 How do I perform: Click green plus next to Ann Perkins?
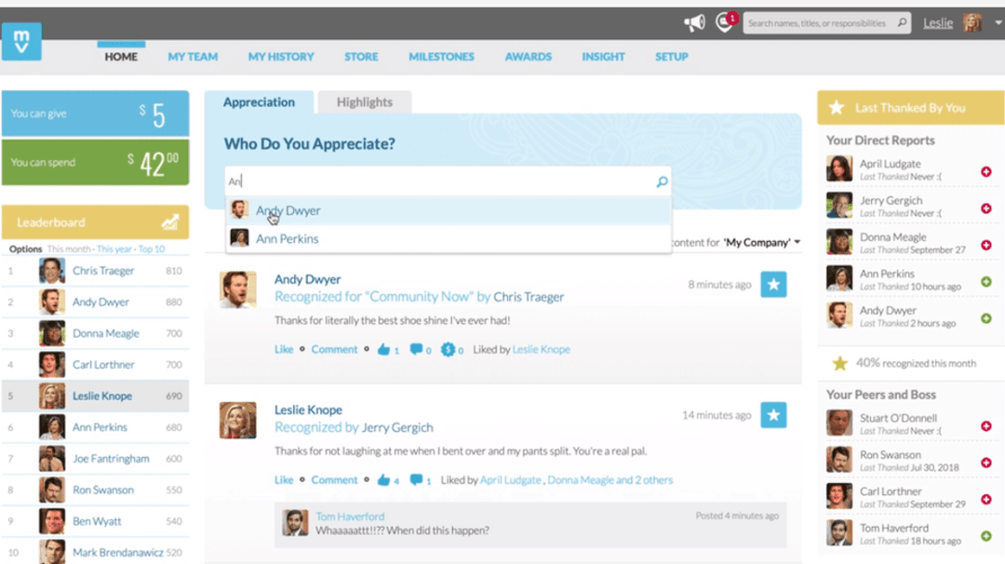(x=986, y=281)
